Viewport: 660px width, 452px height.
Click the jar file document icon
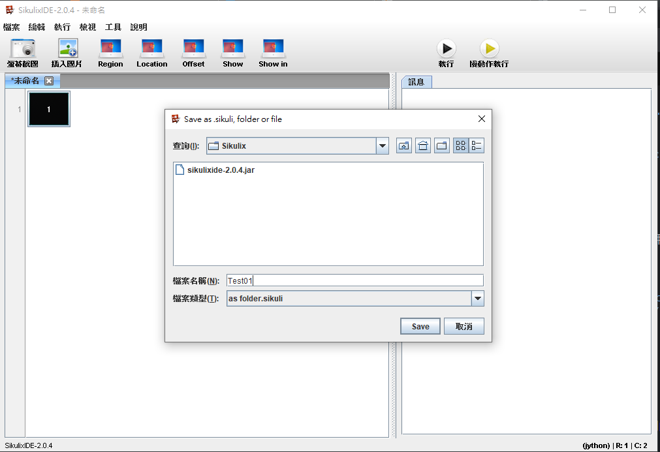[x=180, y=170]
